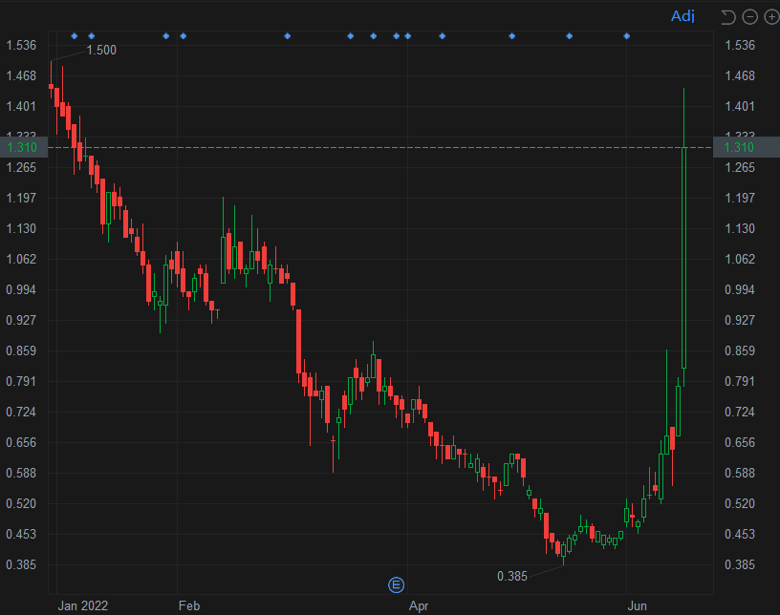The width and height of the screenshot is (780, 615).
Task: Click the green 1.310 price tag on the right axis
Action: coord(747,147)
